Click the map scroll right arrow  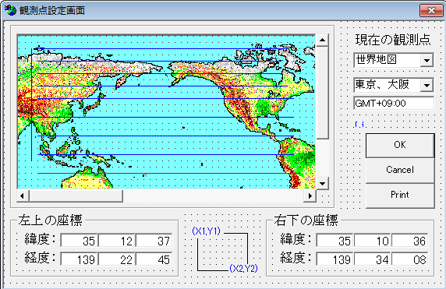point(310,196)
